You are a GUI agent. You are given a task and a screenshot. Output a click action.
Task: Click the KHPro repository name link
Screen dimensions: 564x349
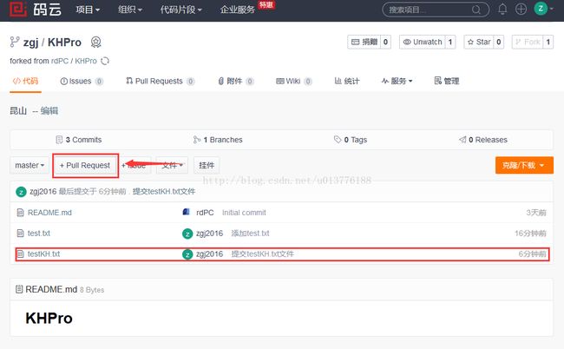tap(64, 42)
